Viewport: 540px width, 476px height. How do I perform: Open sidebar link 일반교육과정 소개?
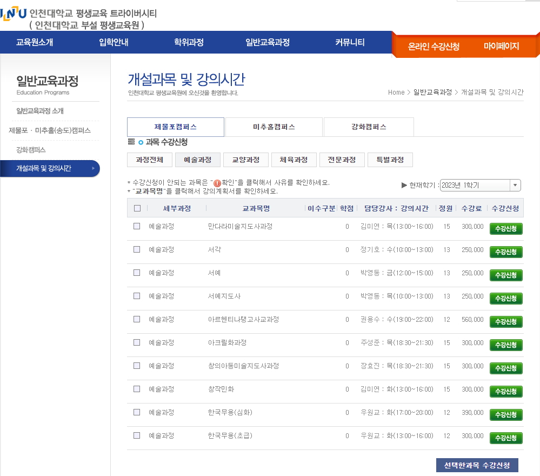(40, 111)
